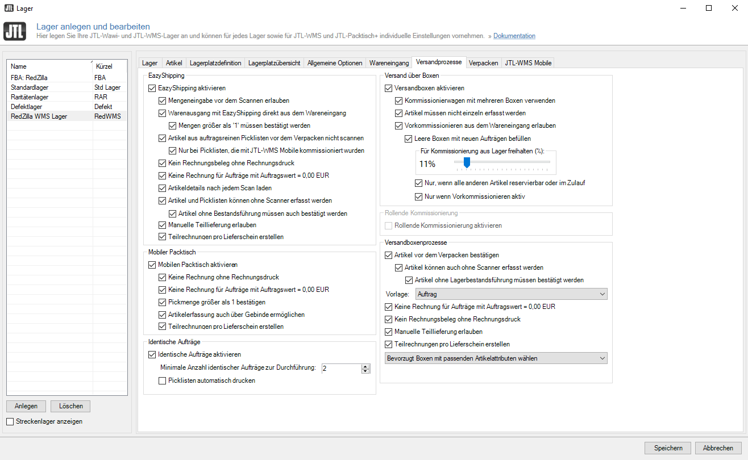Image resolution: width=748 pixels, height=460 pixels.
Task: Enable Picklisten automatisch drucken
Action: (162, 380)
